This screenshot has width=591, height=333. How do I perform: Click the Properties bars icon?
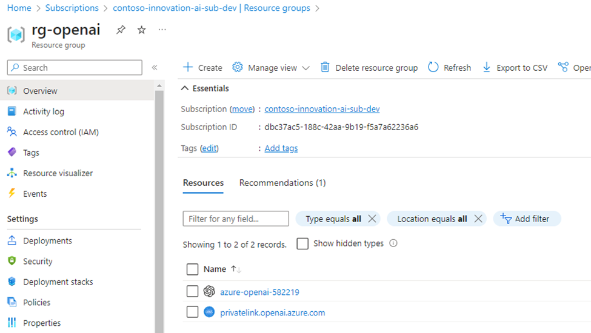point(12,323)
